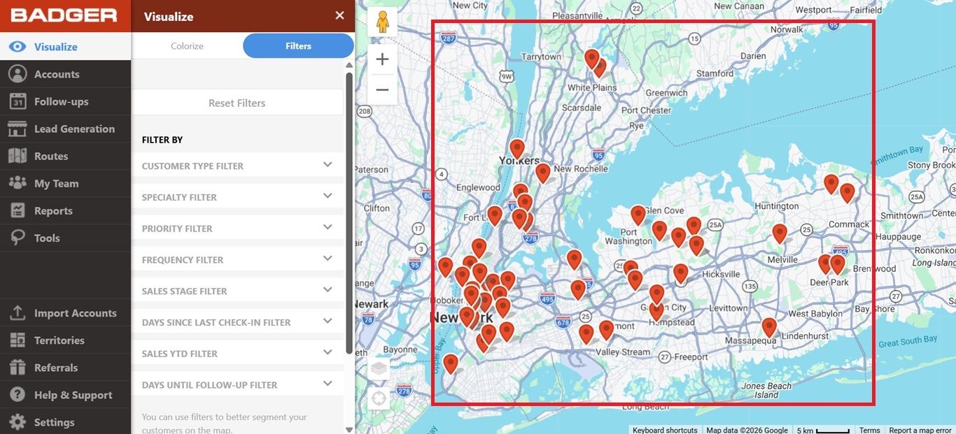Zoom in the map with plus button
Screen dimensions: 956x434
point(382,59)
